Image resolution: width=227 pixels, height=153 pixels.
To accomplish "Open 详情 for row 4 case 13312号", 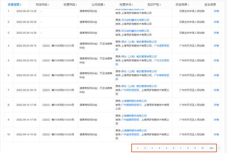I will (x=216, y=45).
